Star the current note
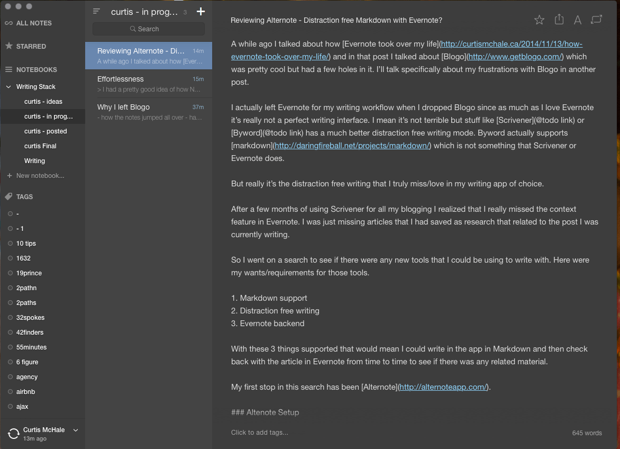Screen dimensions: 620x449 tap(539, 20)
